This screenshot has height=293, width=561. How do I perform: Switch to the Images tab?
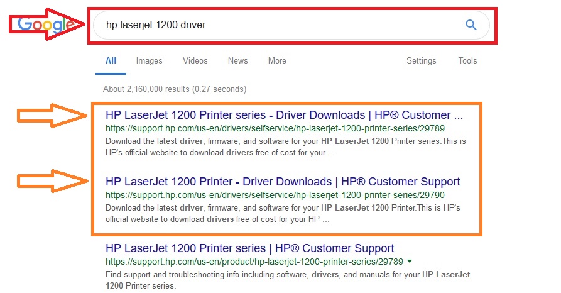[x=149, y=61]
